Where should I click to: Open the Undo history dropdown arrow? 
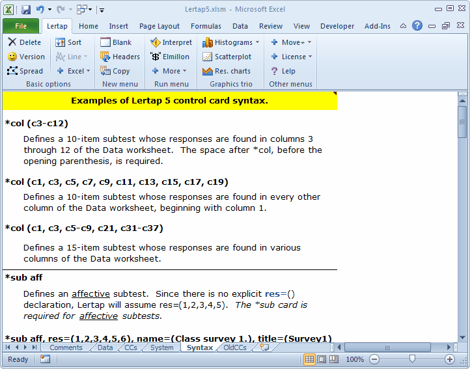[x=49, y=10]
